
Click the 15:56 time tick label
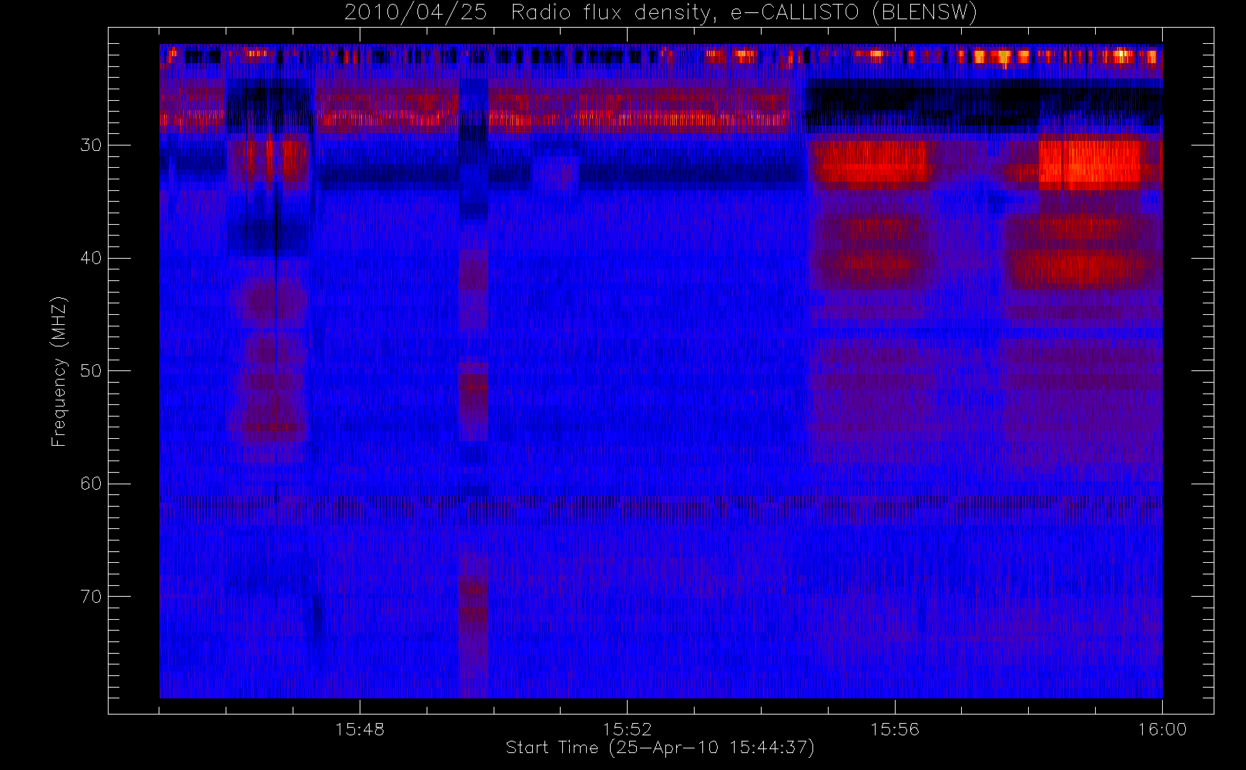tap(895, 729)
